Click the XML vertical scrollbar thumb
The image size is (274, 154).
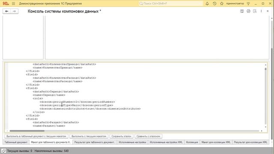point(265,69)
